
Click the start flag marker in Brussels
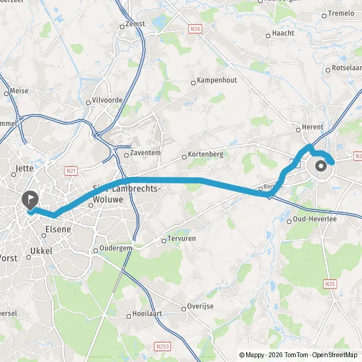30,200
